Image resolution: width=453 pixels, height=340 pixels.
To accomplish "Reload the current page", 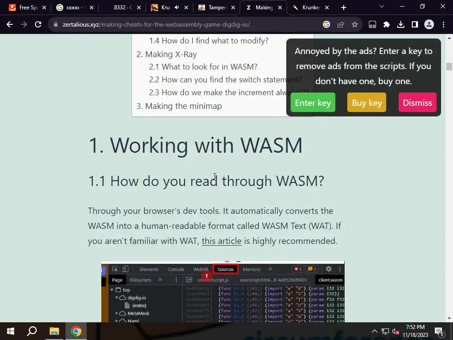I will pyautogui.click(x=38, y=25).
